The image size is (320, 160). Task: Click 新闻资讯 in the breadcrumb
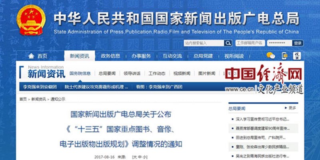(x=38, y=99)
